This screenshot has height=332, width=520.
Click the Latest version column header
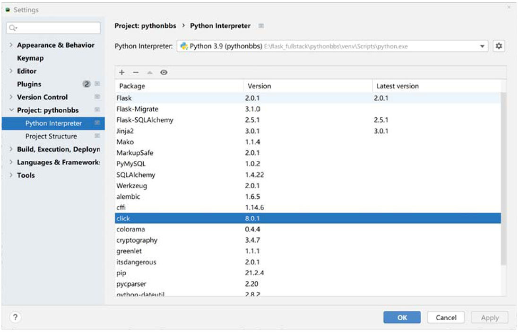click(437, 86)
